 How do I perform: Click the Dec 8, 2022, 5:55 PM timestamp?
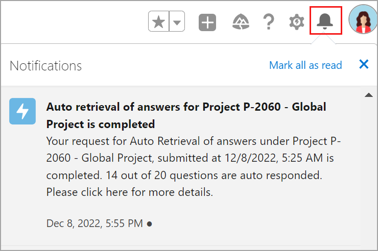(94, 223)
